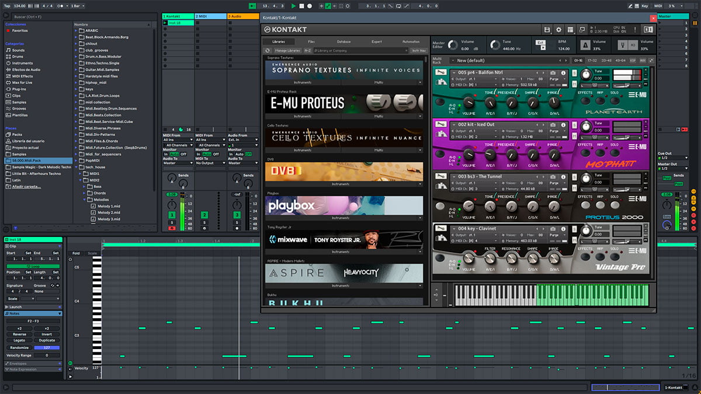Collapse the Melodies folder

point(85,200)
